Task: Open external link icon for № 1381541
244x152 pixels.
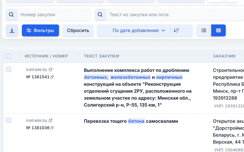Action: pyautogui.click(x=51, y=69)
